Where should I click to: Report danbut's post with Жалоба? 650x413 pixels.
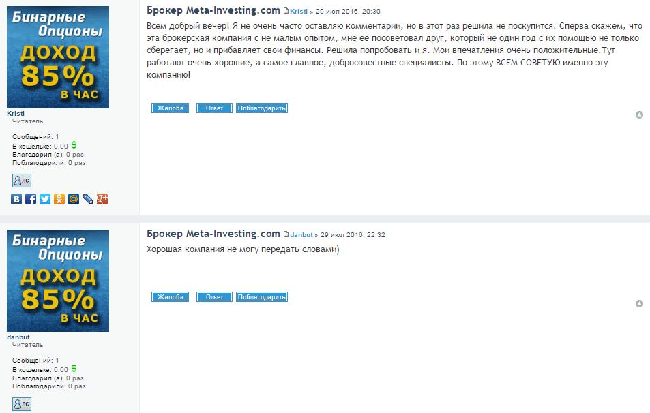tap(170, 297)
